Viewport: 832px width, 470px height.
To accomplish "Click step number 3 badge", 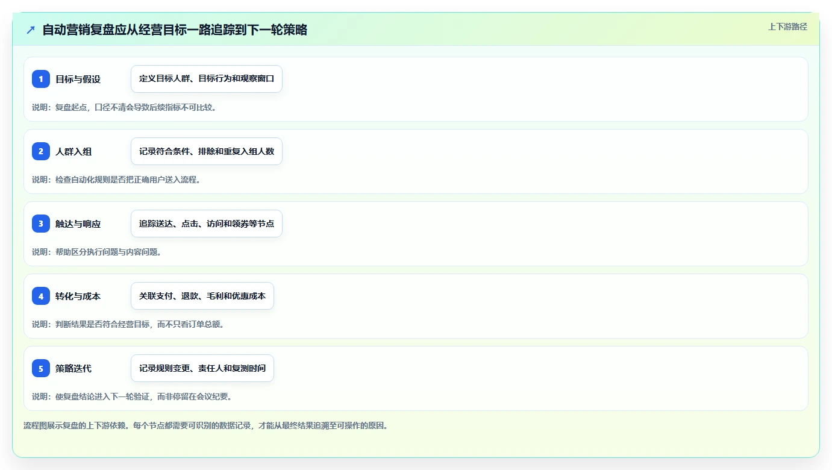I will [41, 224].
